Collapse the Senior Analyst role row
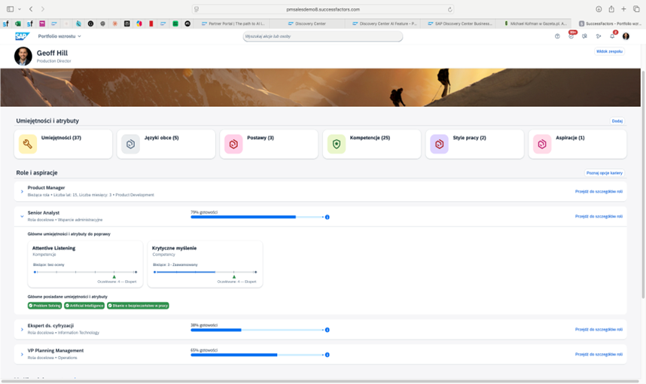Image resolution: width=646 pixels, height=384 pixels. [x=22, y=216]
